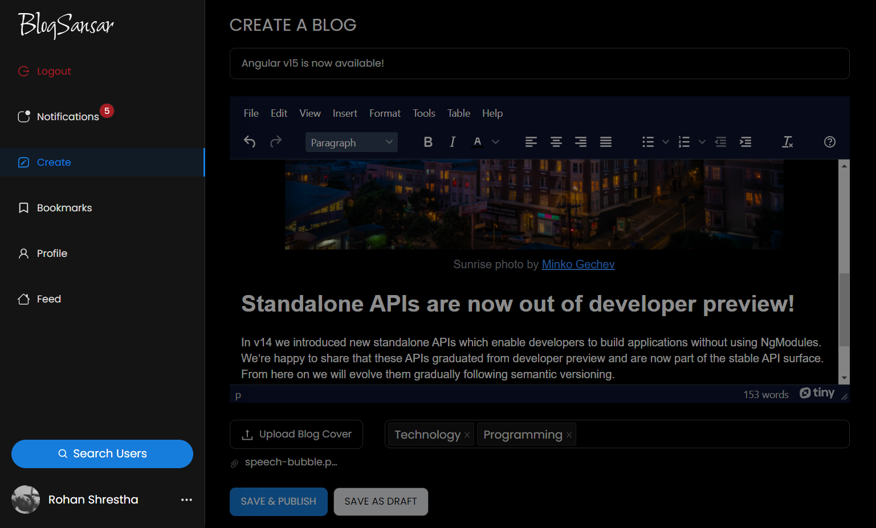Open the Edit menu

point(279,113)
